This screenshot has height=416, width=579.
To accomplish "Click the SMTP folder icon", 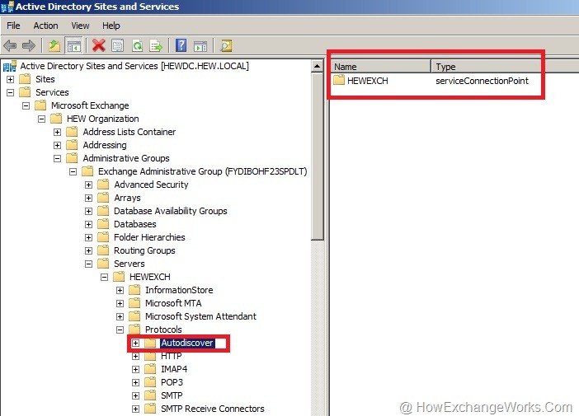I will [150, 395].
